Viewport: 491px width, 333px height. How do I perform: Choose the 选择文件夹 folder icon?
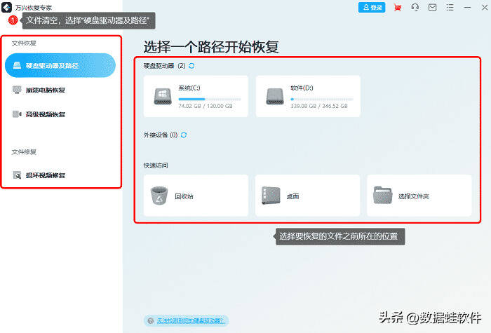tap(383, 196)
